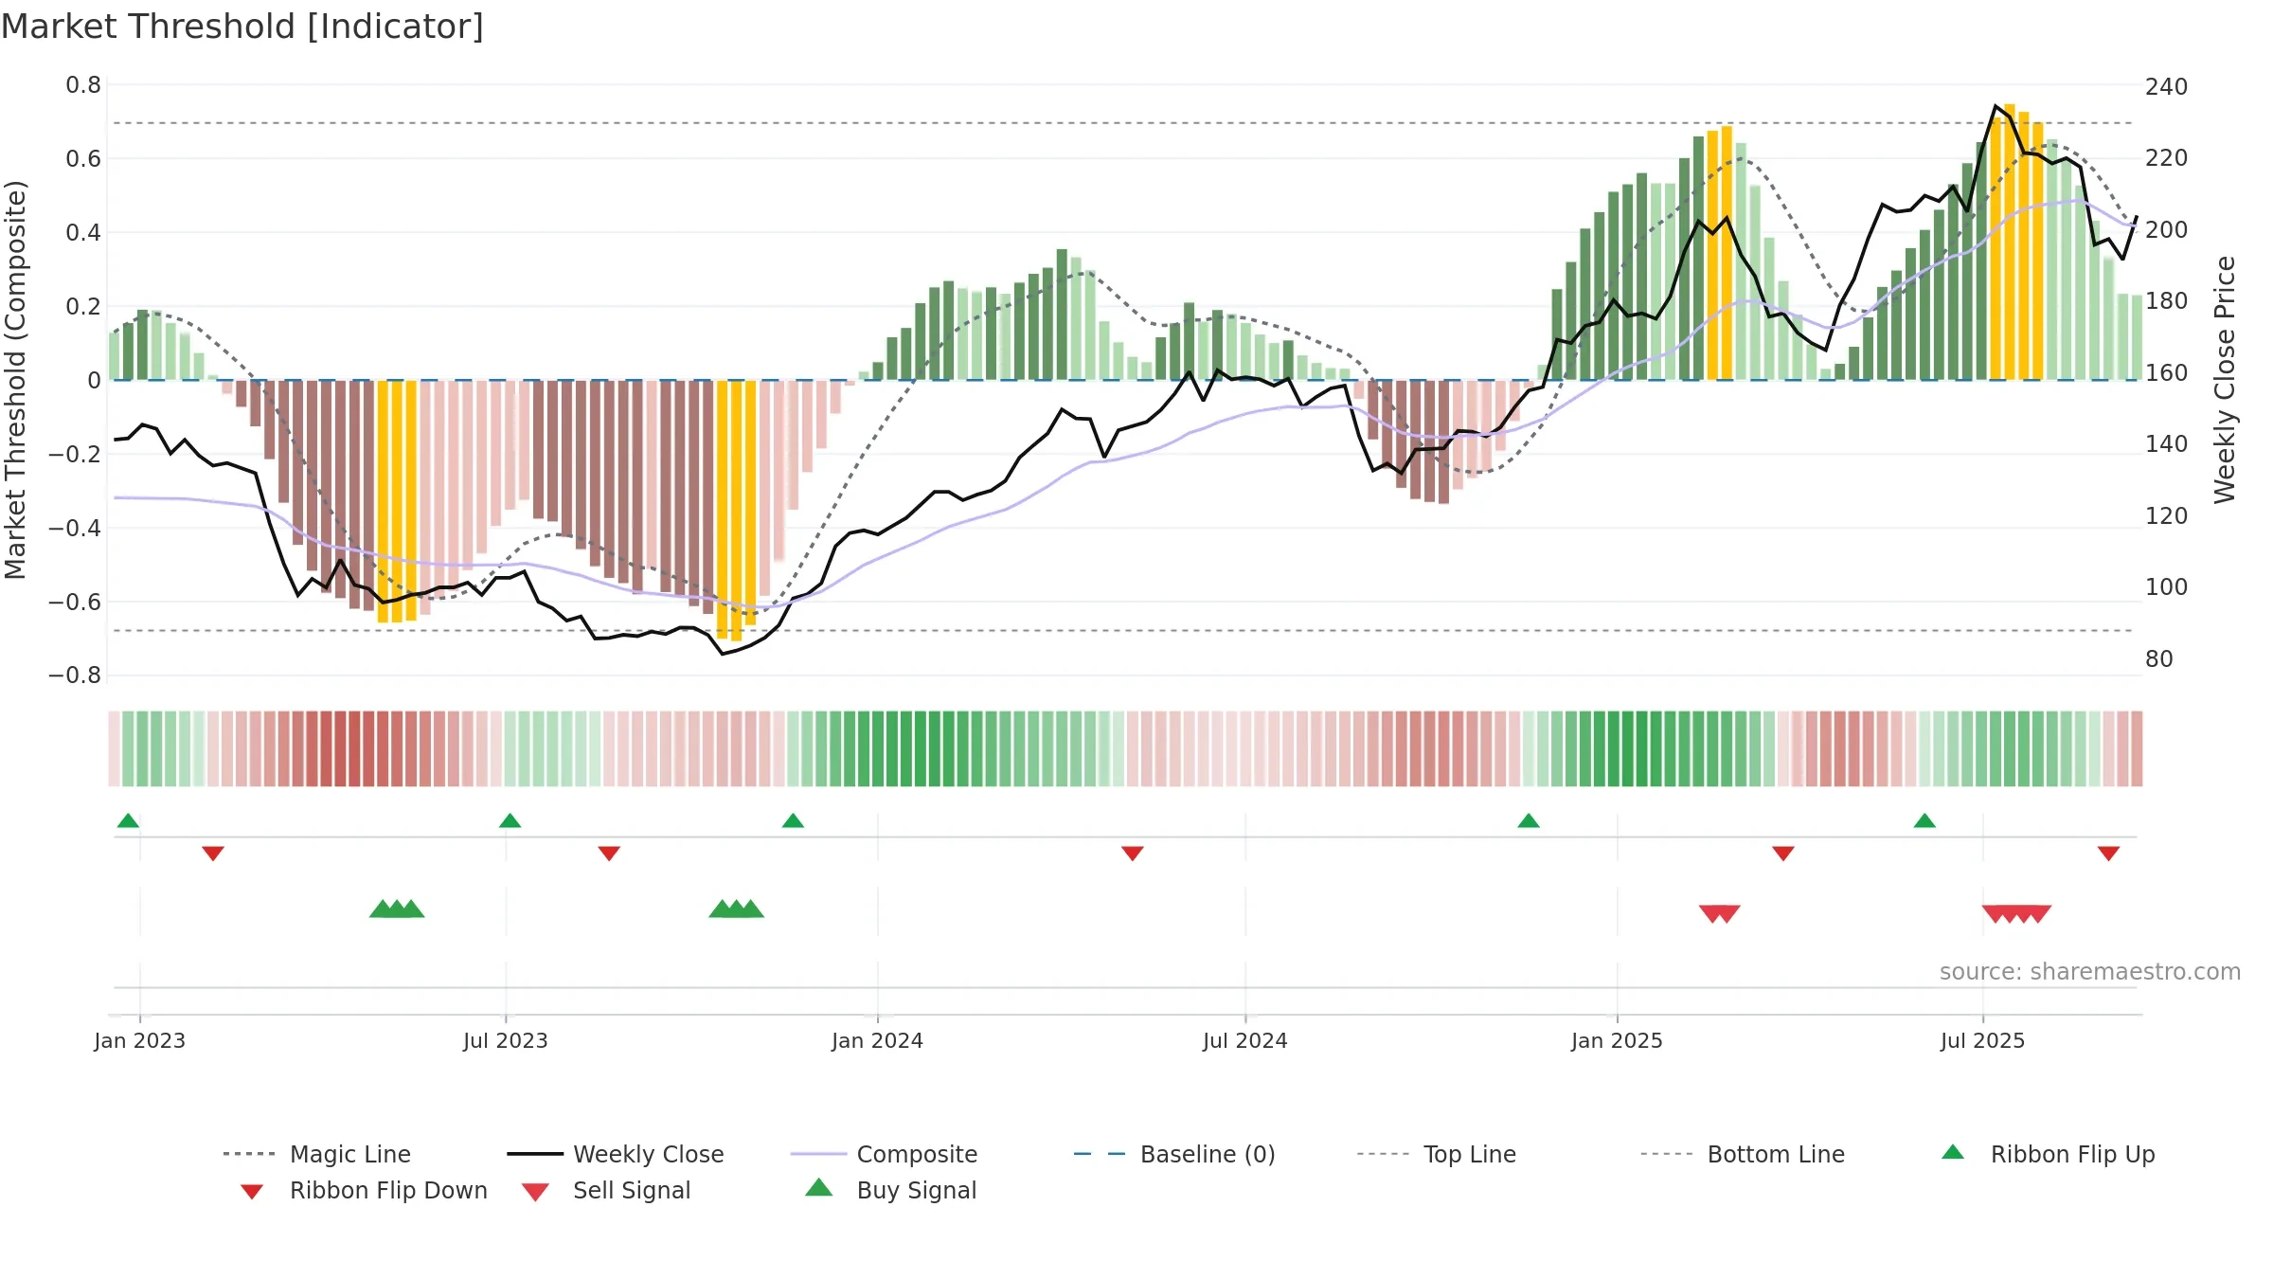Click the Ribbon Flip Up marker in late 2023
The width and height of the screenshot is (2273, 1279).
[793, 820]
